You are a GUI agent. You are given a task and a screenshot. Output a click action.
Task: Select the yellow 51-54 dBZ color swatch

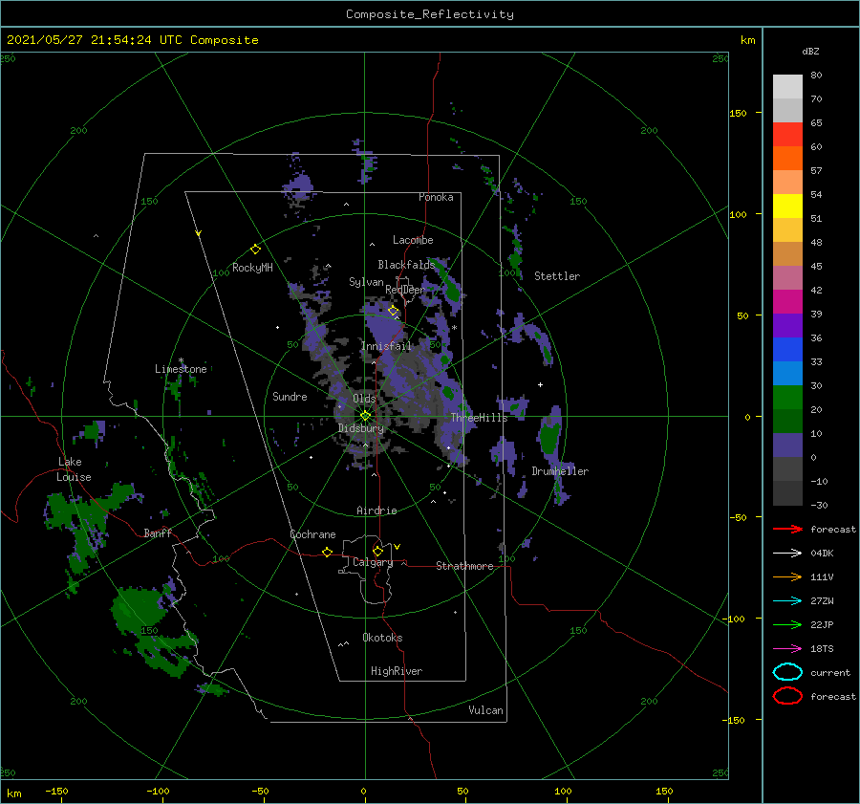[x=787, y=206]
